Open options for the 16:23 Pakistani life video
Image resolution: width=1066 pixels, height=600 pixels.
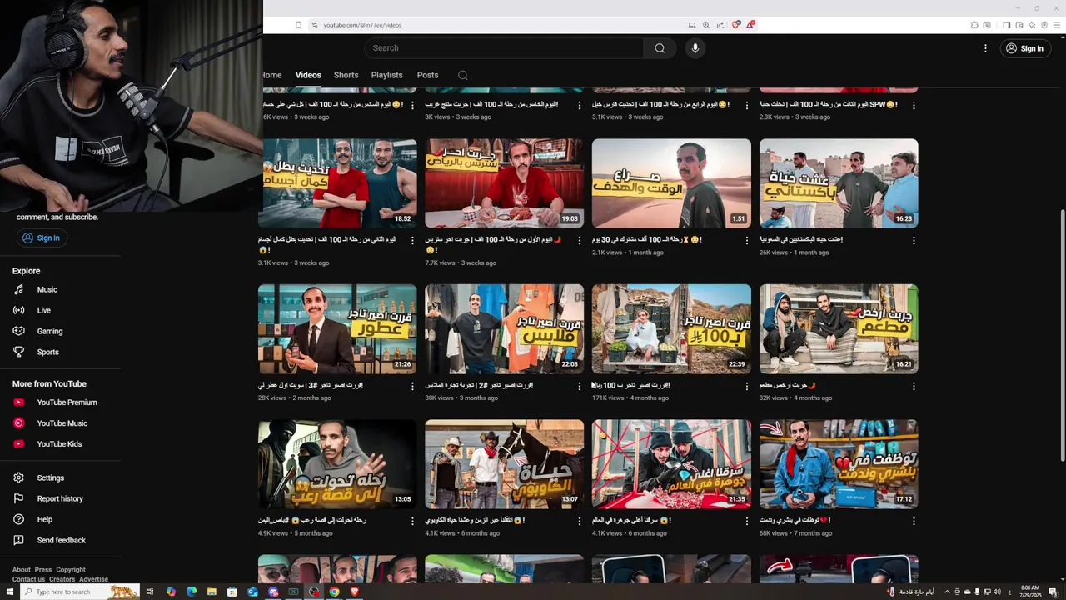[x=914, y=241]
